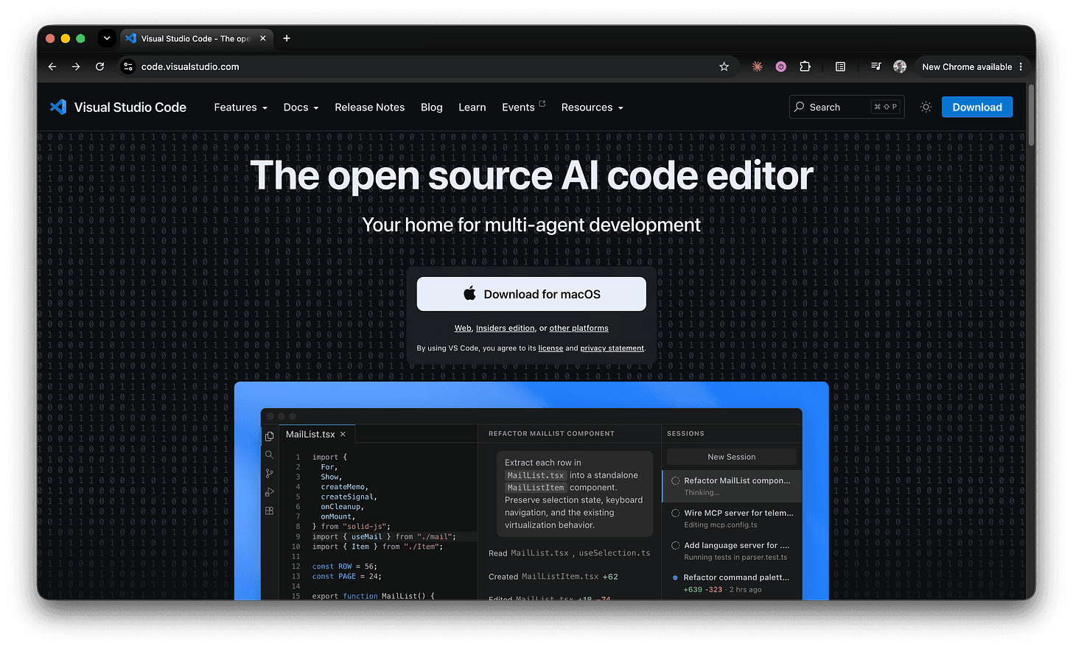Image resolution: width=1073 pixels, height=649 pixels.
Task: Click the Source Control icon in editor preview
Action: point(270,474)
